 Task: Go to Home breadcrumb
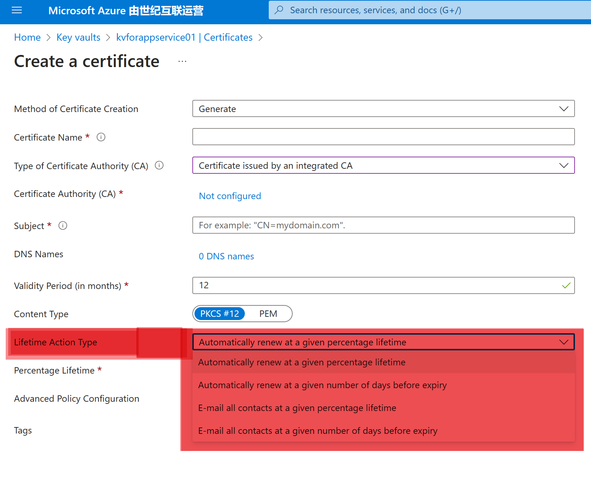27,37
